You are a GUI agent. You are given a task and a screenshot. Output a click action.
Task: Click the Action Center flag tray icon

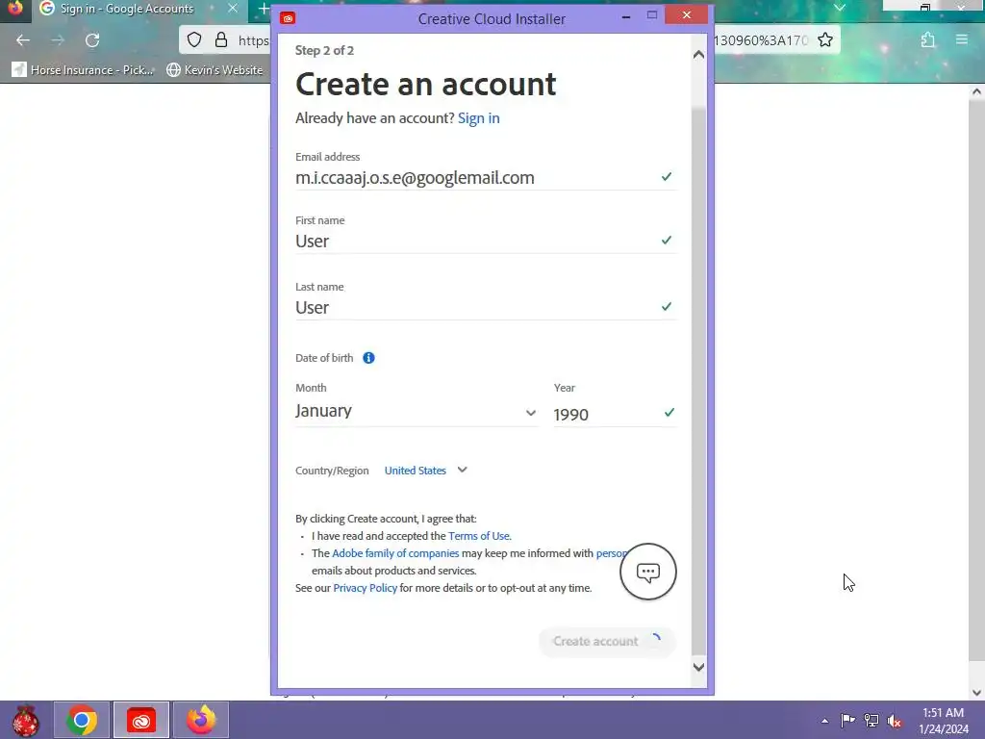point(848,720)
